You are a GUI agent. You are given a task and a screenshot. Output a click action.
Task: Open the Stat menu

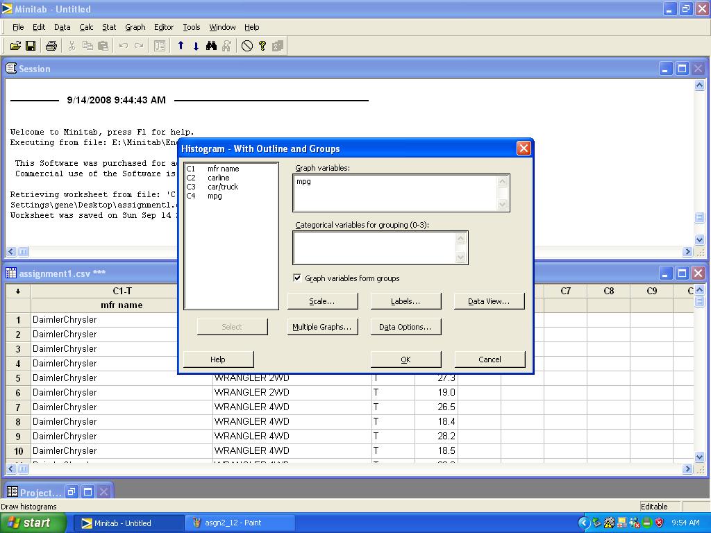(x=109, y=27)
